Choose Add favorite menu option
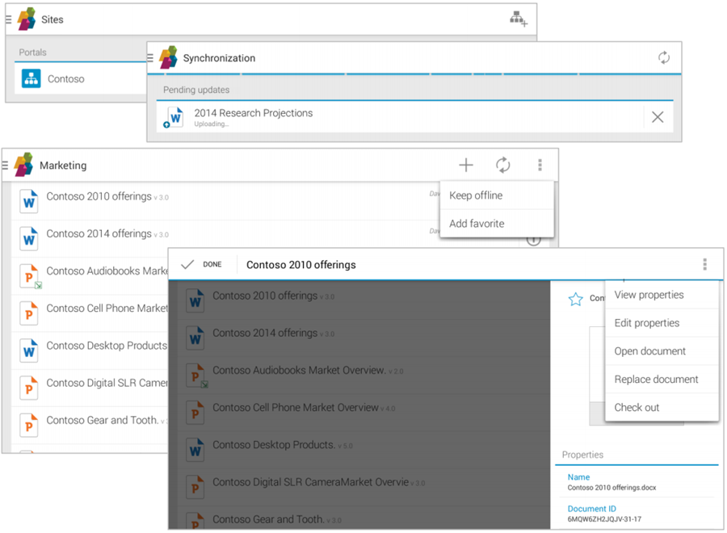Viewport: 727px width, 533px height. (x=477, y=224)
